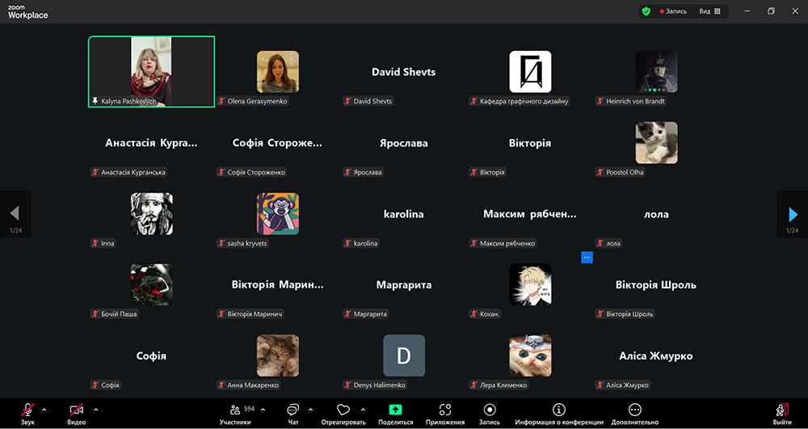Select Kalyna Pashkevych's pinned video tile
Viewport: 808px width, 429px height.
click(151, 71)
